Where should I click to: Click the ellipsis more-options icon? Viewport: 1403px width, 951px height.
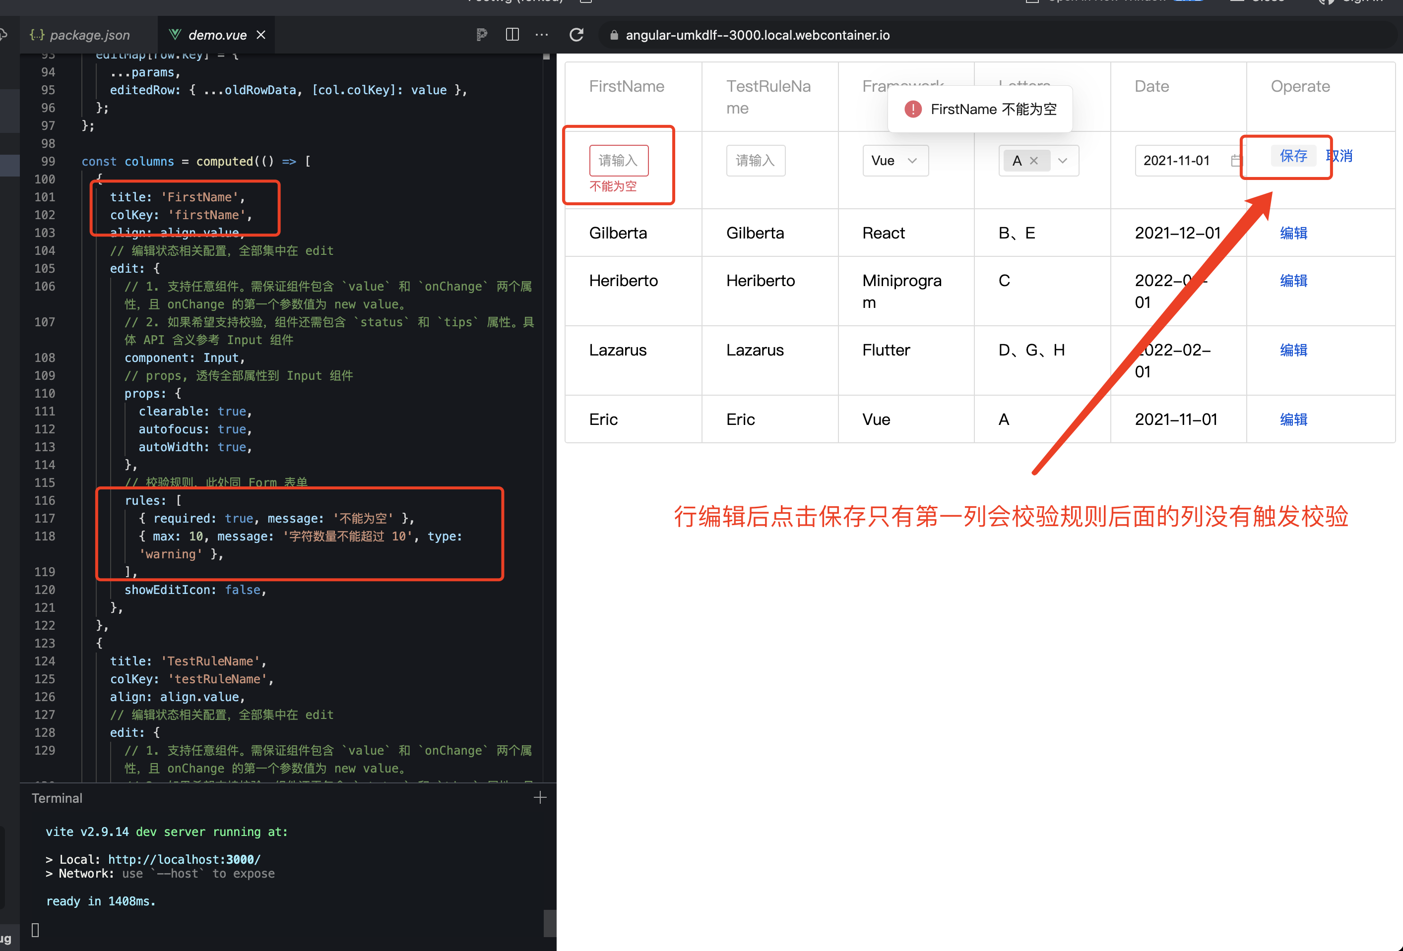coord(542,34)
